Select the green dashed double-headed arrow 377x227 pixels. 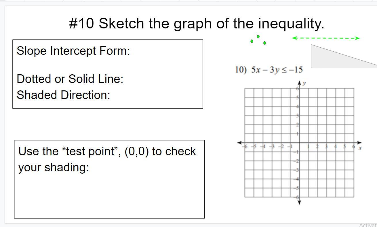point(326,38)
